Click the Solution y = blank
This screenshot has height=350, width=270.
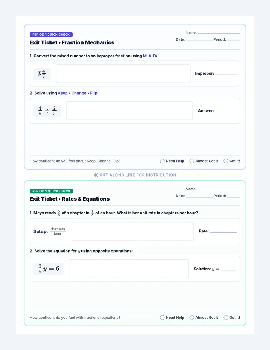(x=228, y=269)
